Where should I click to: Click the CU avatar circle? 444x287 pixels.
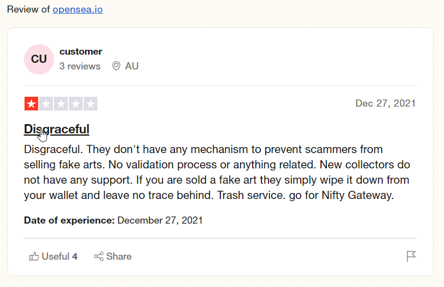39,59
